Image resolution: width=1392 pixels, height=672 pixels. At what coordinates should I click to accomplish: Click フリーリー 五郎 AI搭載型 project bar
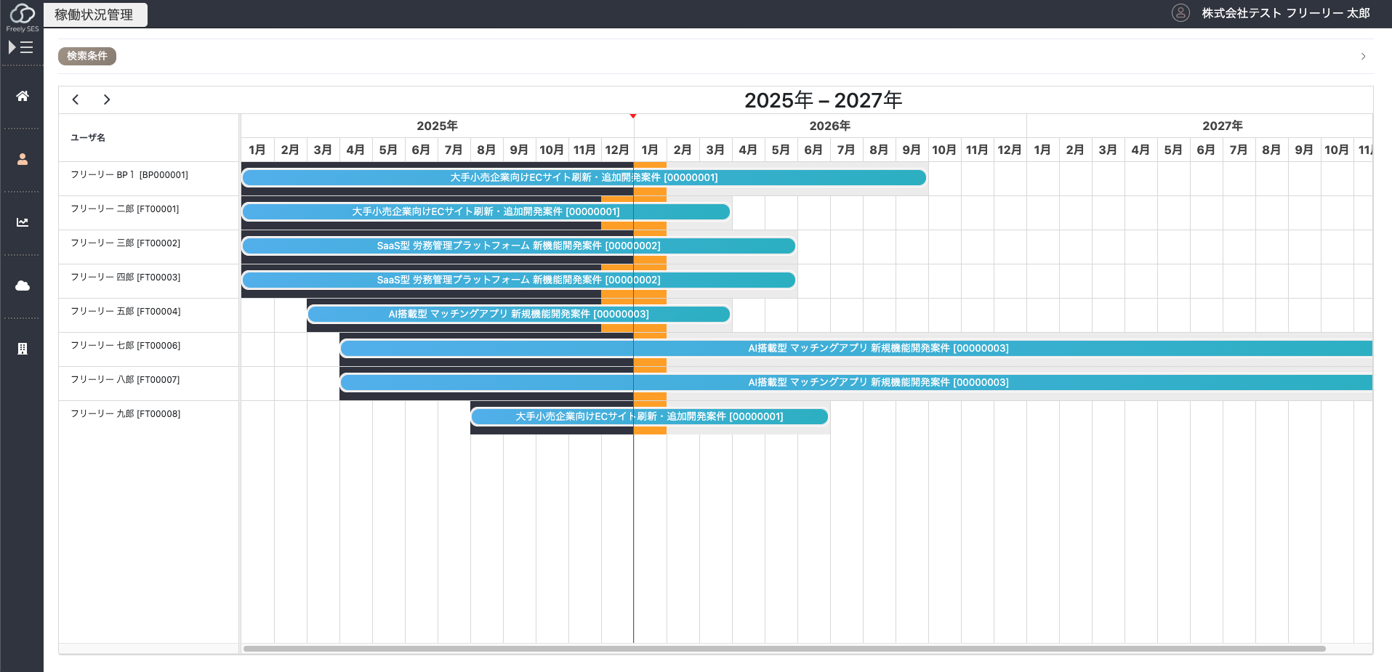point(518,314)
